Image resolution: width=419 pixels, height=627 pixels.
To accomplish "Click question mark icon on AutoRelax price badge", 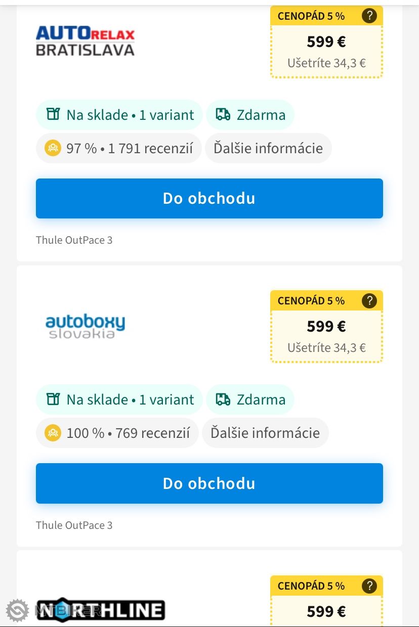I will click(369, 16).
